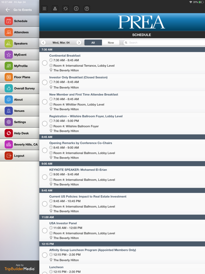Click 'Room #: International Terrance, Lobby Level'

pos(84,66)
